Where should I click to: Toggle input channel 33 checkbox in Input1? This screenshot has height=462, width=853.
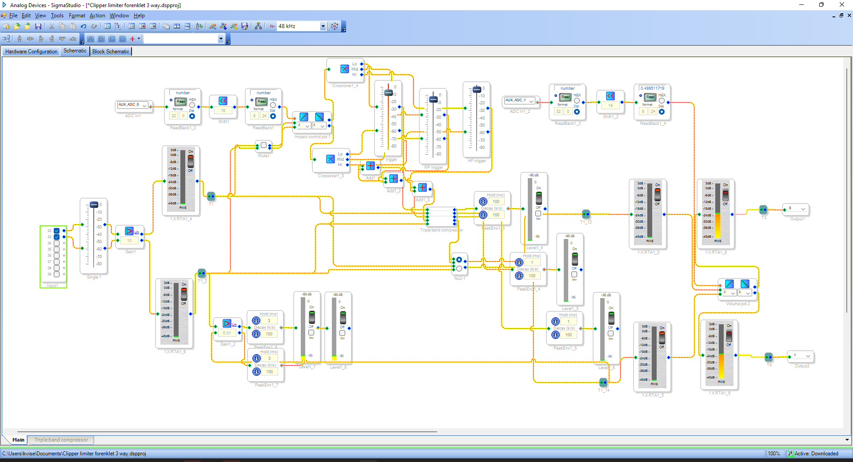point(57,237)
